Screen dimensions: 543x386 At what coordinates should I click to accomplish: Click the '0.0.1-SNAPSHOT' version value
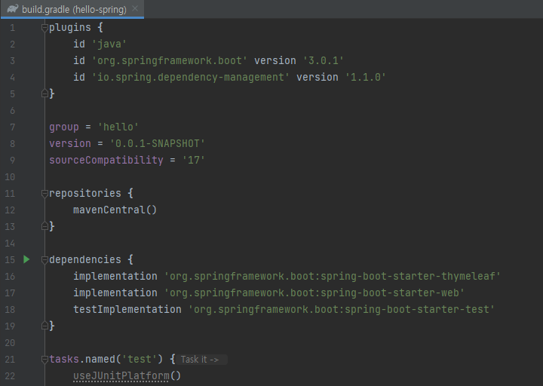click(x=157, y=144)
